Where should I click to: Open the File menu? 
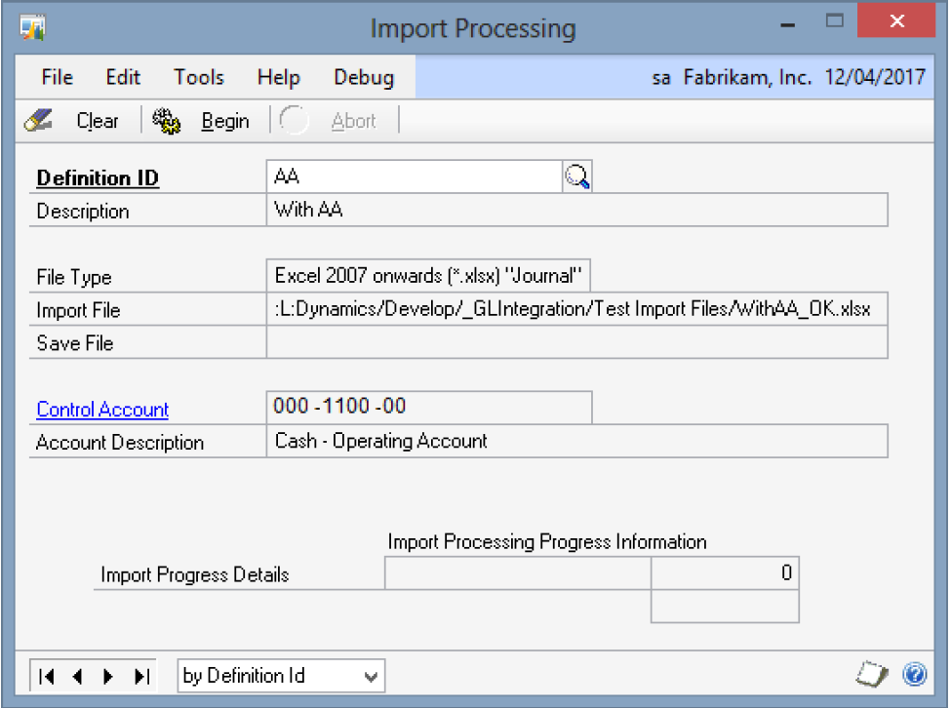point(58,78)
